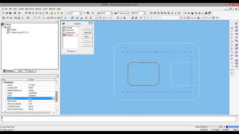The width and height of the screenshot is (239, 134).
Task: Click the Print icon in toolbar
Action: pos(15,13)
